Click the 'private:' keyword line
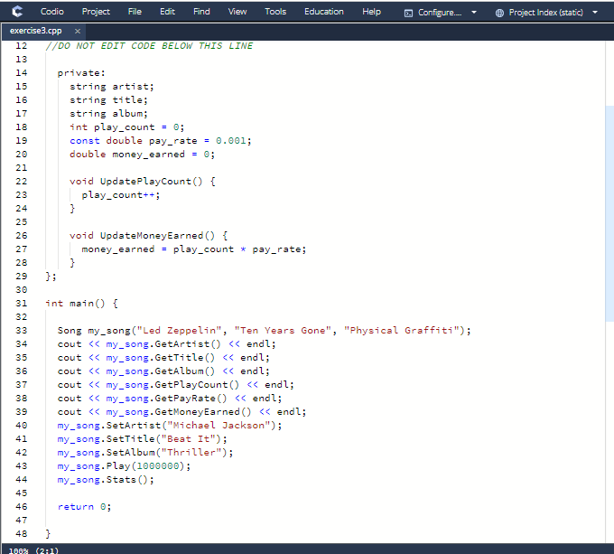This screenshot has width=614, height=554. [81, 73]
